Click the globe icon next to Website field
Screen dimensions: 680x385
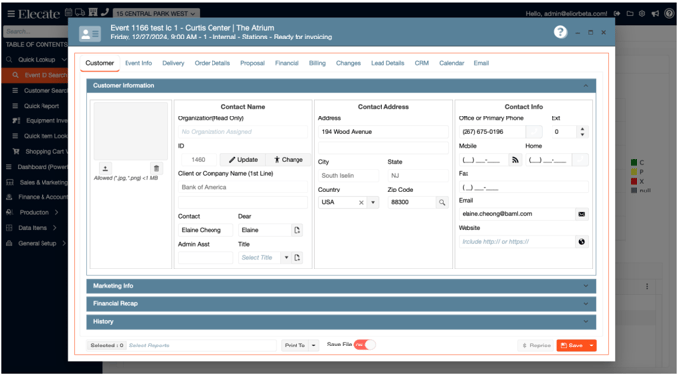point(581,242)
